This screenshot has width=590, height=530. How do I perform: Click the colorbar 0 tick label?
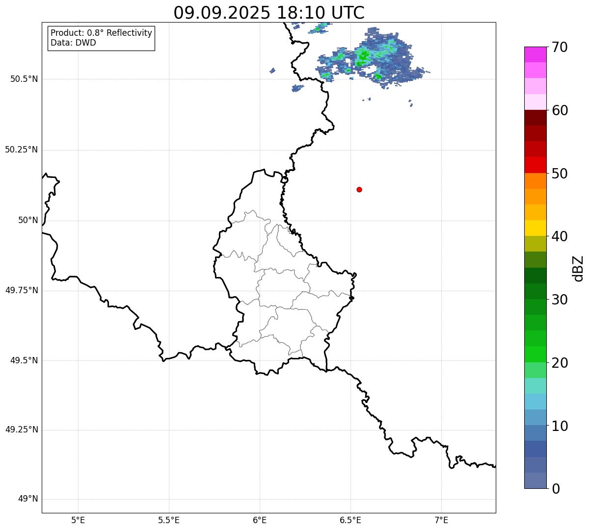[556, 488]
